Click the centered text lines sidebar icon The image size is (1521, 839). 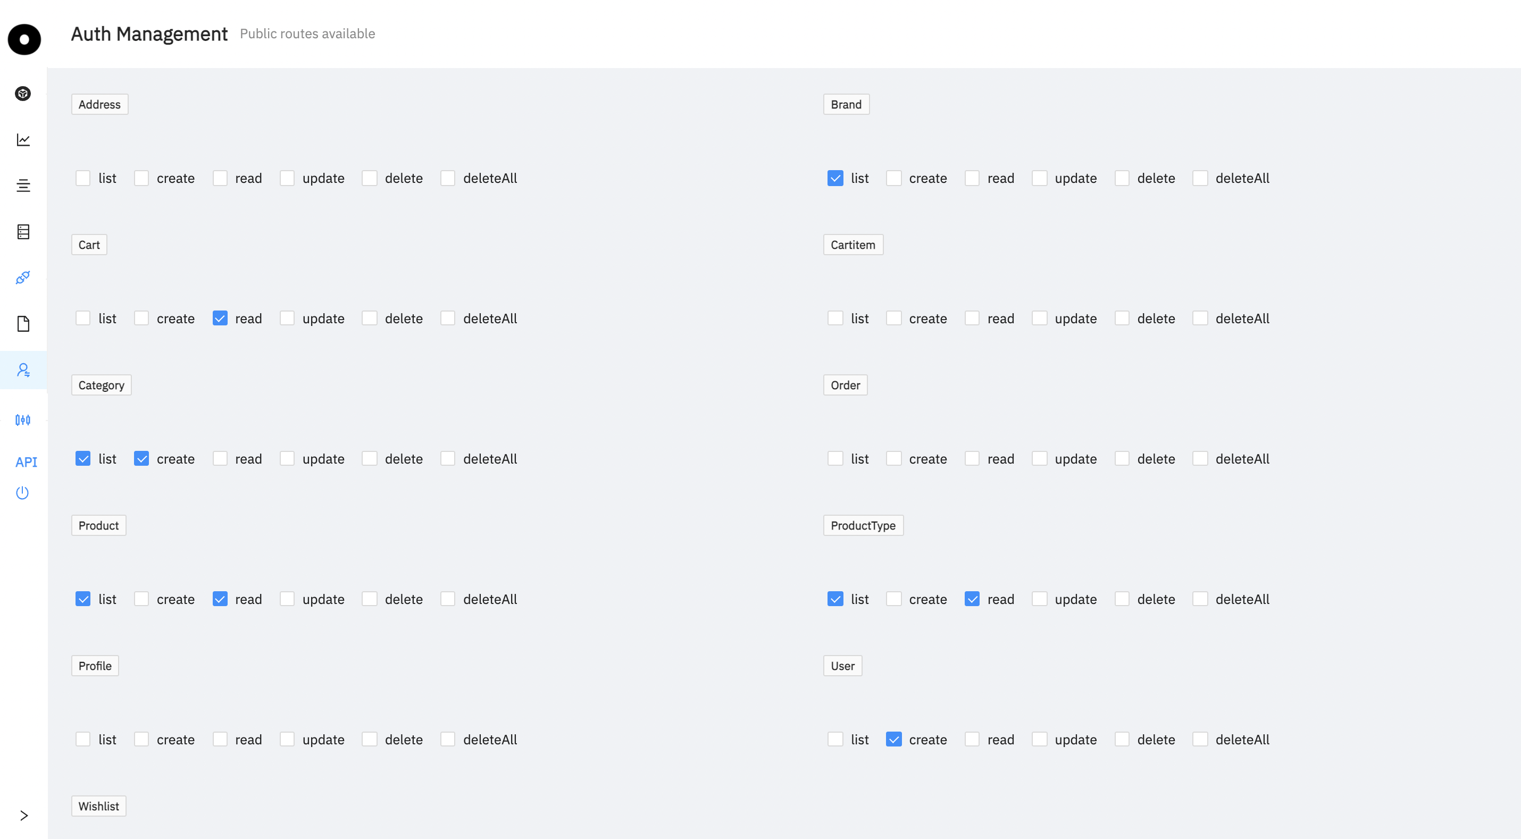[23, 186]
